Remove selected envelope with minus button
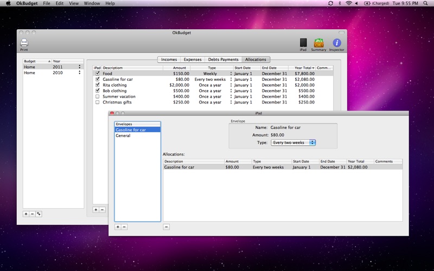The width and height of the screenshot is (434, 271). click(124, 227)
